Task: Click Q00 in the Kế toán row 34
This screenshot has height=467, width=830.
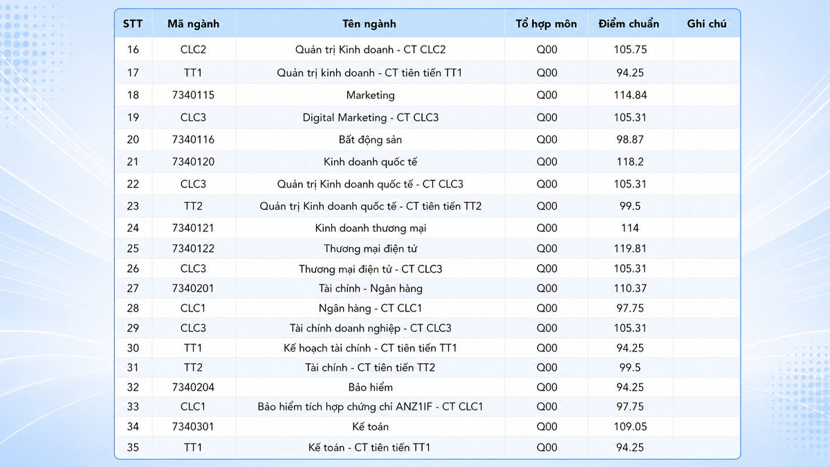Action: point(547,427)
